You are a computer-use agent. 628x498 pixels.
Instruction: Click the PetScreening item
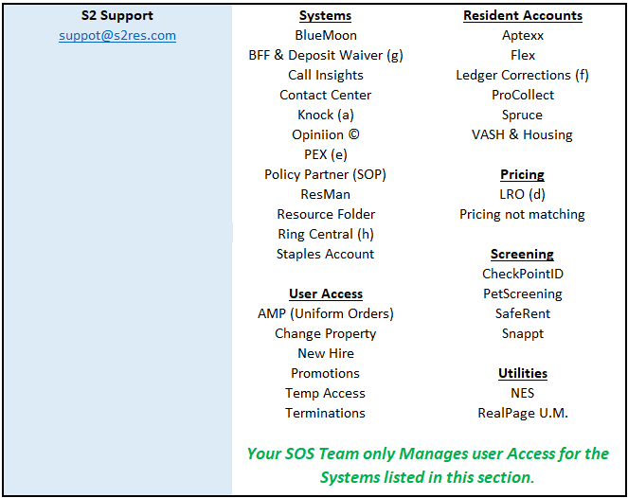pyautogui.click(x=523, y=293)
